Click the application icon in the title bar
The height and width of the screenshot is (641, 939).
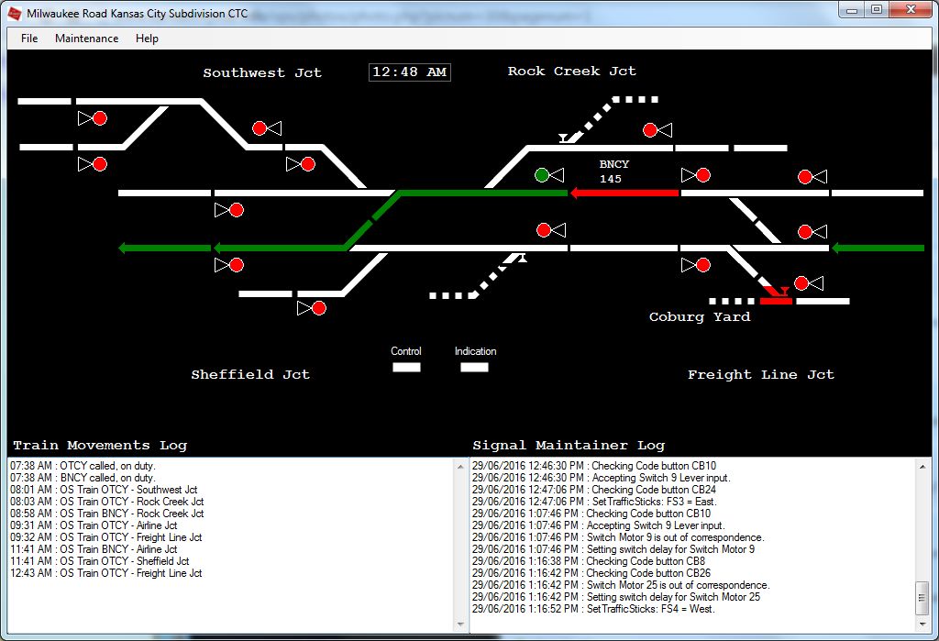[15, 13]
